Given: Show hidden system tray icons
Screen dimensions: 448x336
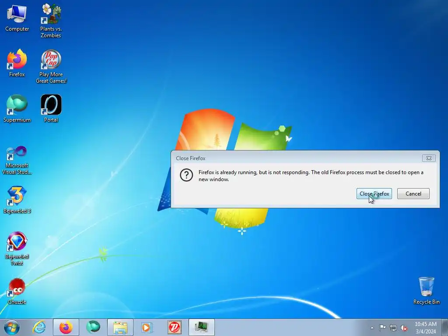Looking at the screenshot, I should pyautogui.click(x=372, y=328).
